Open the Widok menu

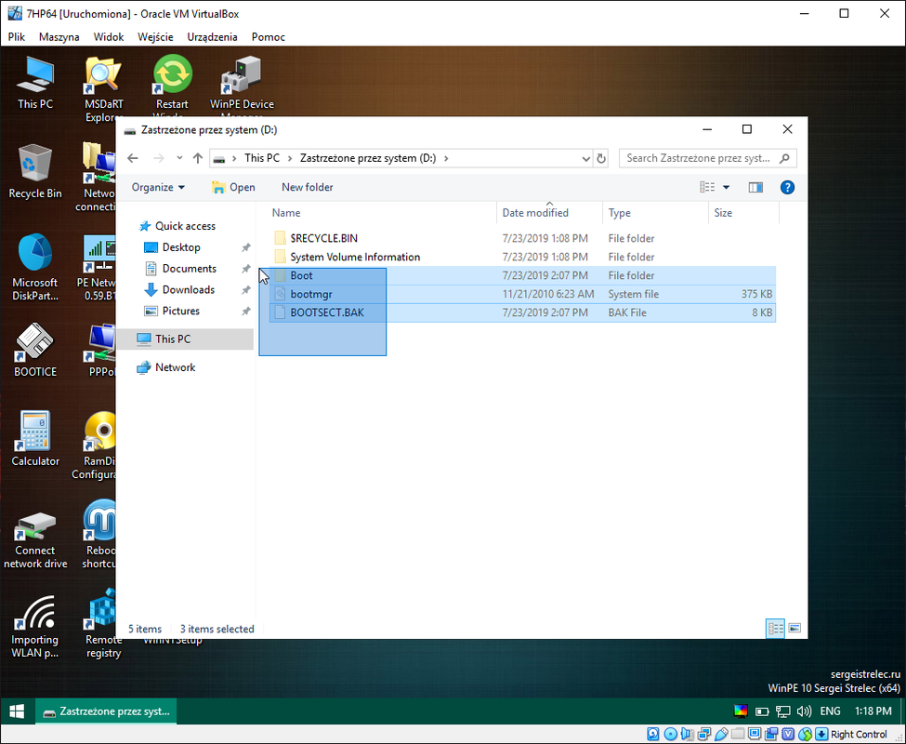point(109,36)
